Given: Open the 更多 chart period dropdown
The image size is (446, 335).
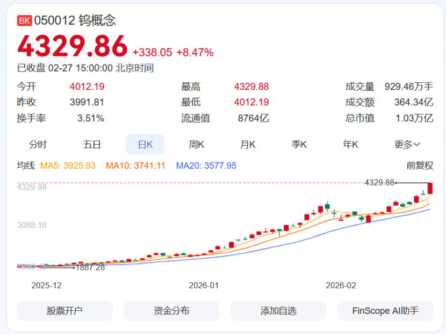Looking at the screenshot, I should tap(404, 144).
